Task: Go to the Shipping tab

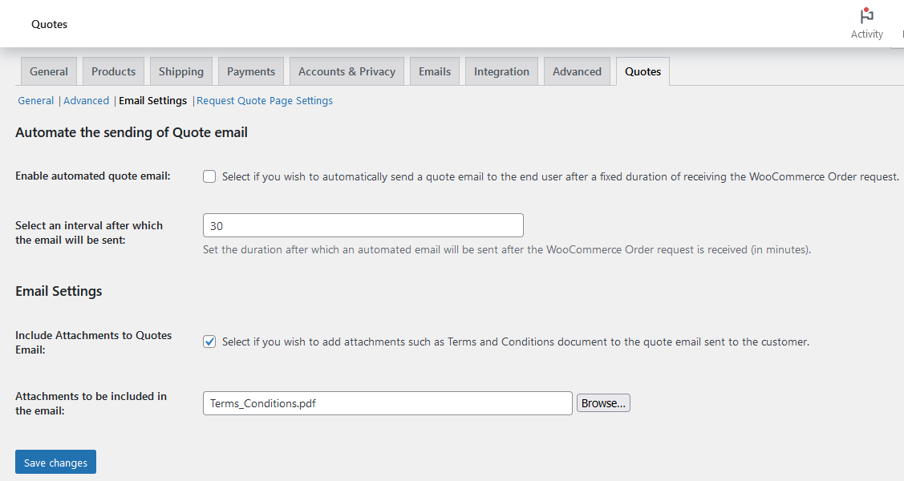Action: click(180, 71)
